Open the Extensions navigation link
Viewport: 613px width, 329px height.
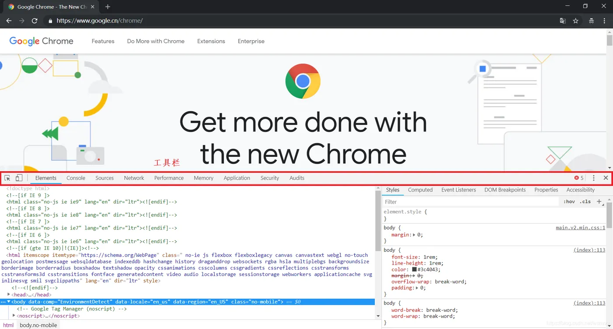[x=211, y=41]
